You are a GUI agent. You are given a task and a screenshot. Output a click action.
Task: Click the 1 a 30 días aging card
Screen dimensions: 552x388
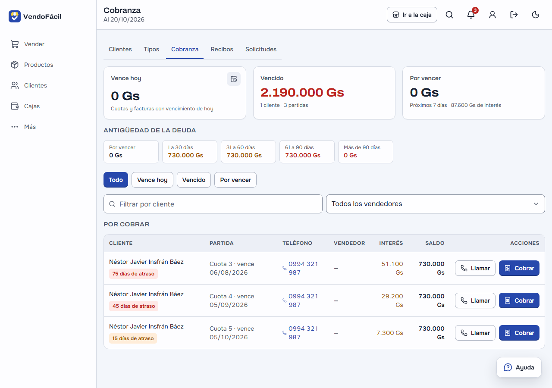(x=190, y=152)
